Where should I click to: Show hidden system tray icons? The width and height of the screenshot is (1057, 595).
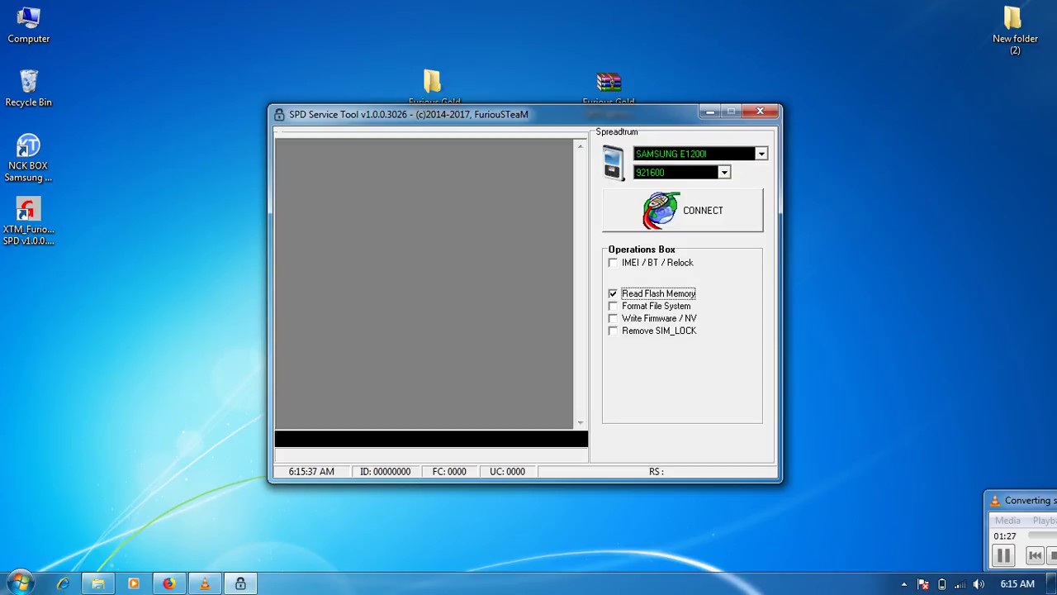pos(903,584)
